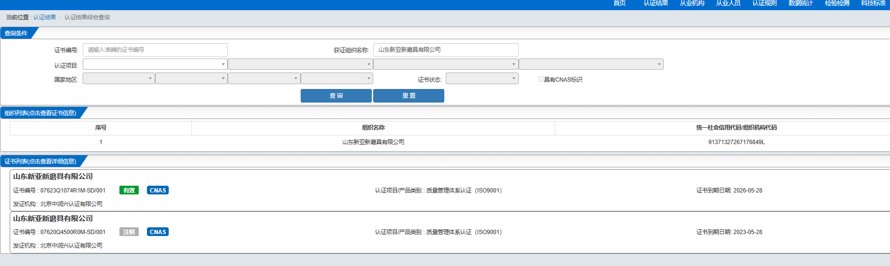Screen dimensions: 890x266
Task: Click row number 1 in organization list
Action: tap(101, 142)
